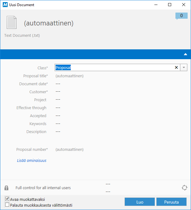Click the M-Files logo in title bar

[5, 5]
